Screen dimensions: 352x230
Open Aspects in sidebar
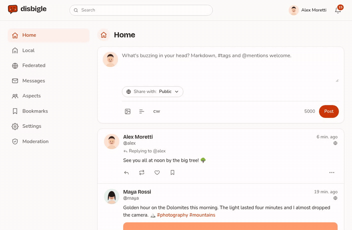click(48, 96)
